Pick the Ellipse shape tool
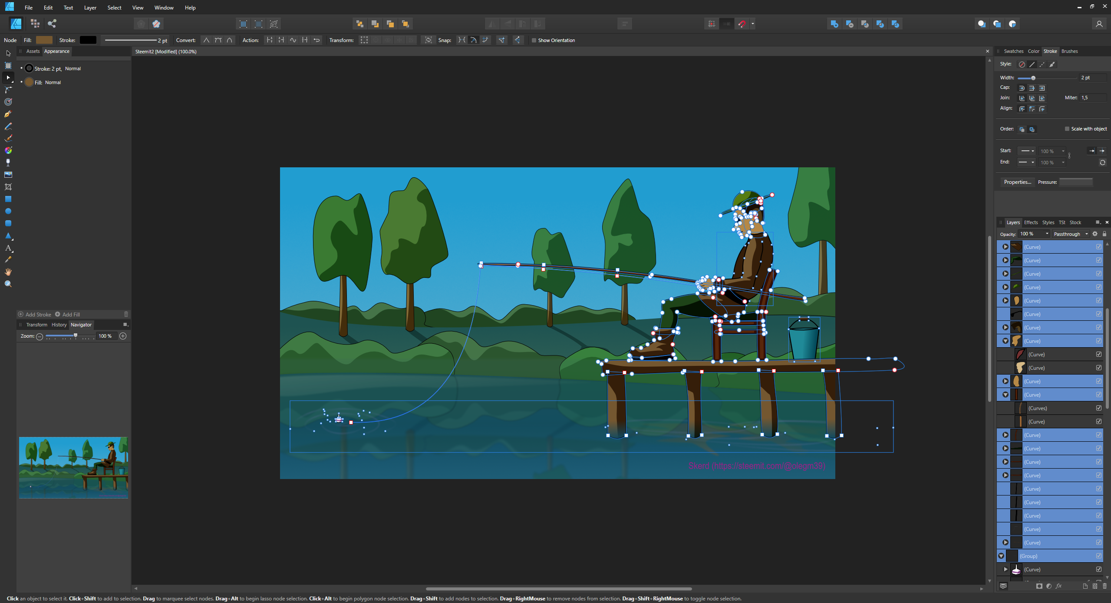 tap(8, 212)
